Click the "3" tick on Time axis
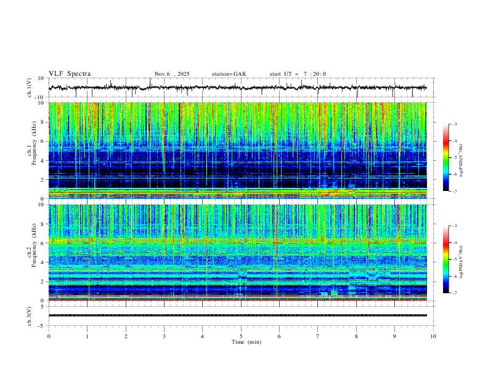The height and width of the screenshot is (377, 488). pos(164,336)
